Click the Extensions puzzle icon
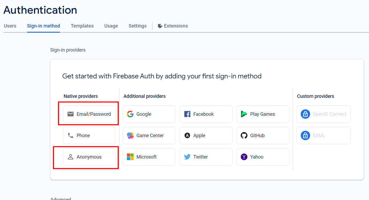Screen dimensions: 369x200 pos(160,26)
